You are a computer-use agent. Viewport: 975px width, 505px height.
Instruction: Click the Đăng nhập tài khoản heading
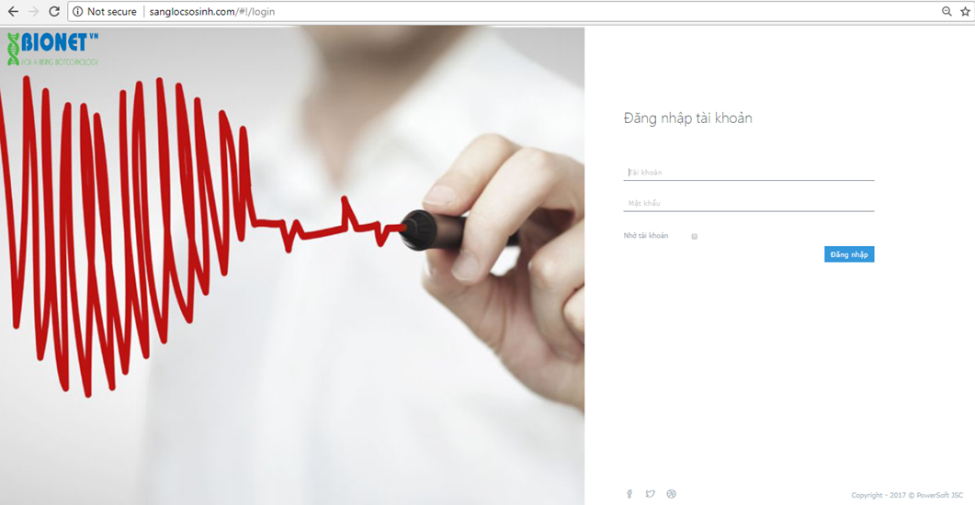tap(687, 118)
